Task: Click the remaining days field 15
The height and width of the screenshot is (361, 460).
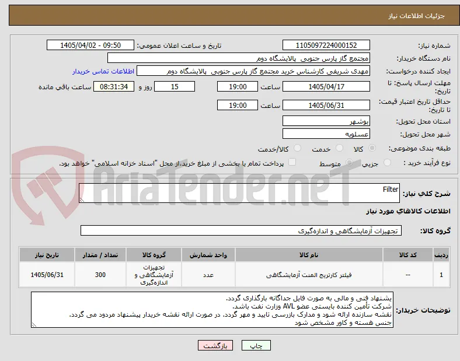Action: (175, 86)
